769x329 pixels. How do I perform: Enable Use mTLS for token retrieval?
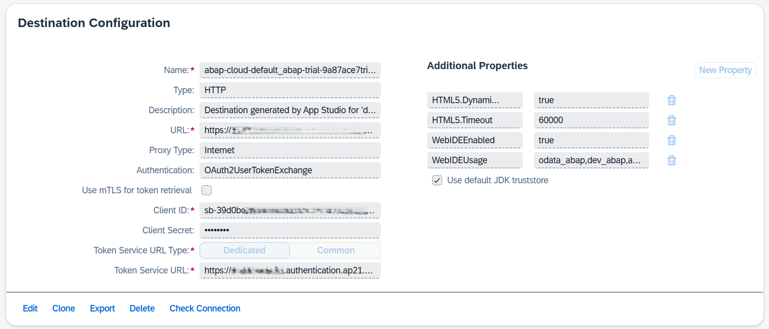pos(205,190)
